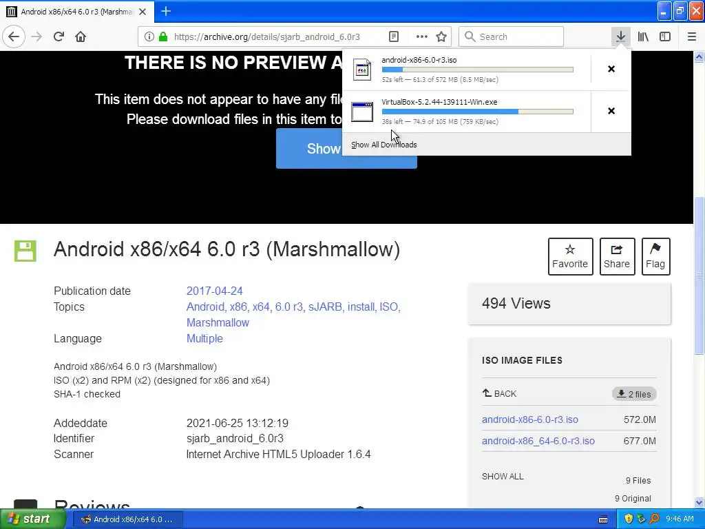Click the android-x86-6.0-r3.iso download progress bar
The image size is (705, 529).
point(478,70)
